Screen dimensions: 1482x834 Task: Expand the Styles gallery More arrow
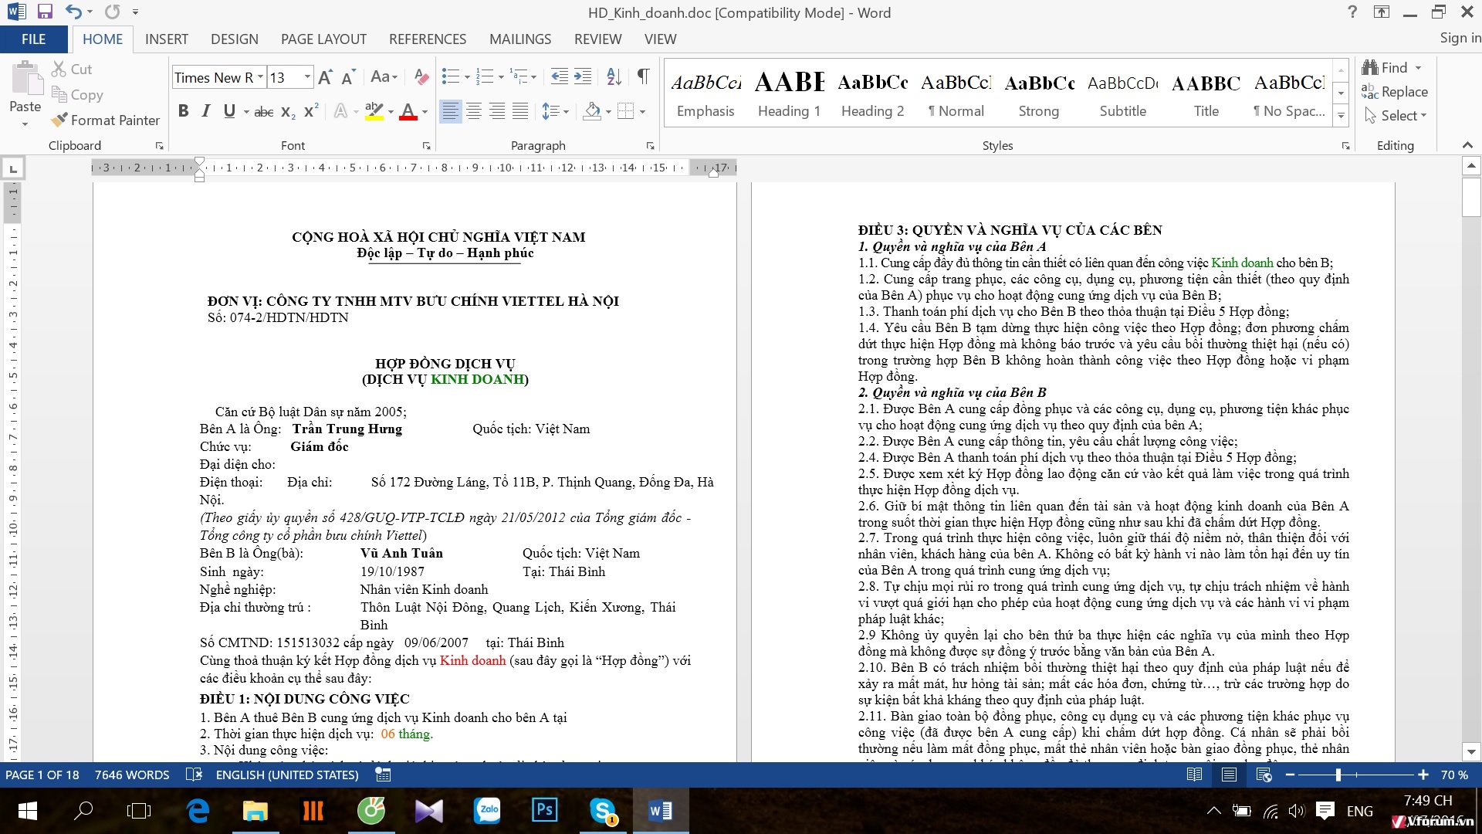[1342, 117]
